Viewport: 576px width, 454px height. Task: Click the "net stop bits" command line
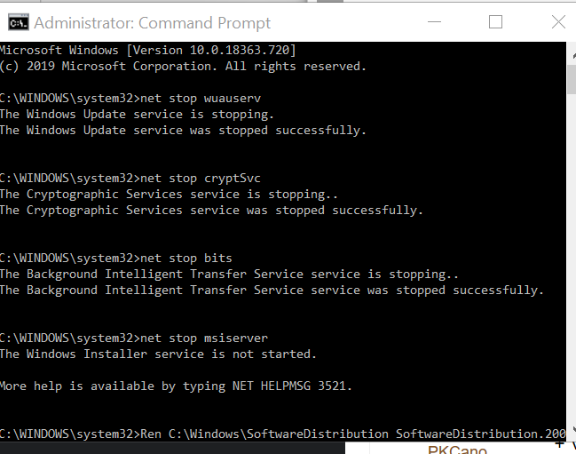[116, 258]
